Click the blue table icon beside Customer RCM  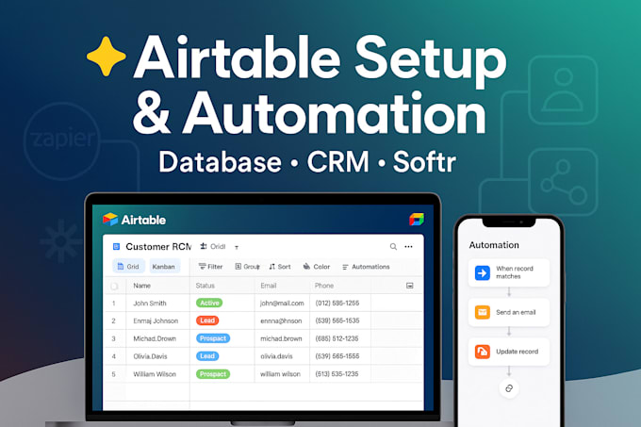tap(116, 246)
